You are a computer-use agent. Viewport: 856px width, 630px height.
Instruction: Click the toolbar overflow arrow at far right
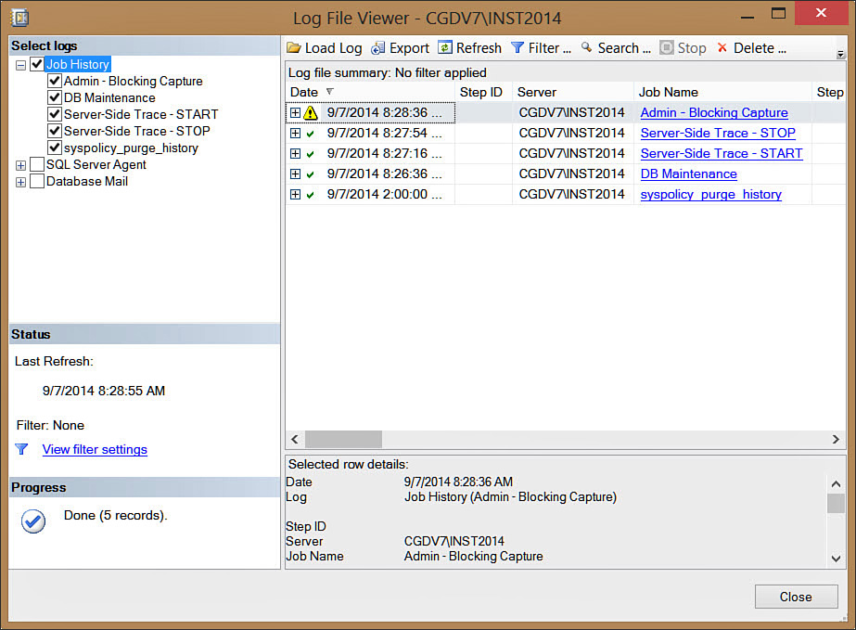[841, 54]
